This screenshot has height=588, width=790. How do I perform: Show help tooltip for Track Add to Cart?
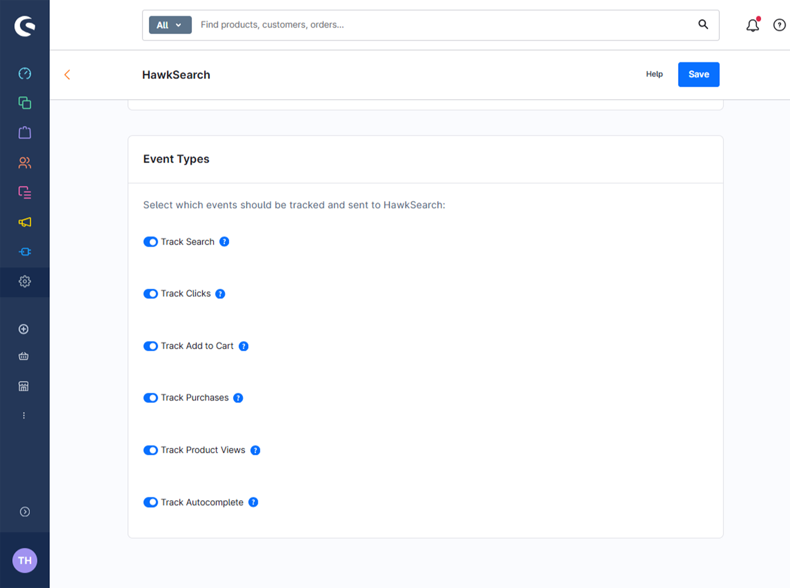point(244,346)
